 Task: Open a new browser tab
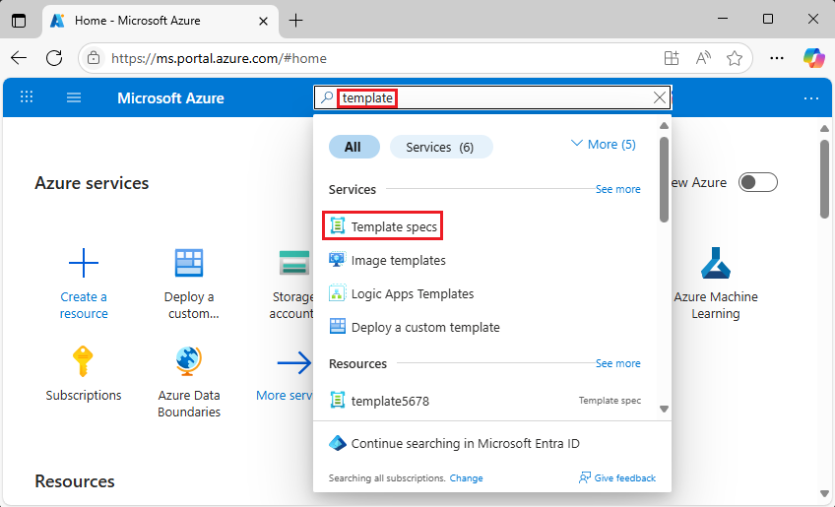pos(295,21)
